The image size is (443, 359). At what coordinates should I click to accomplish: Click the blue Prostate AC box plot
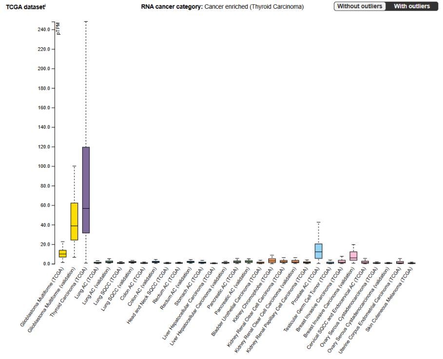point(318,251)
